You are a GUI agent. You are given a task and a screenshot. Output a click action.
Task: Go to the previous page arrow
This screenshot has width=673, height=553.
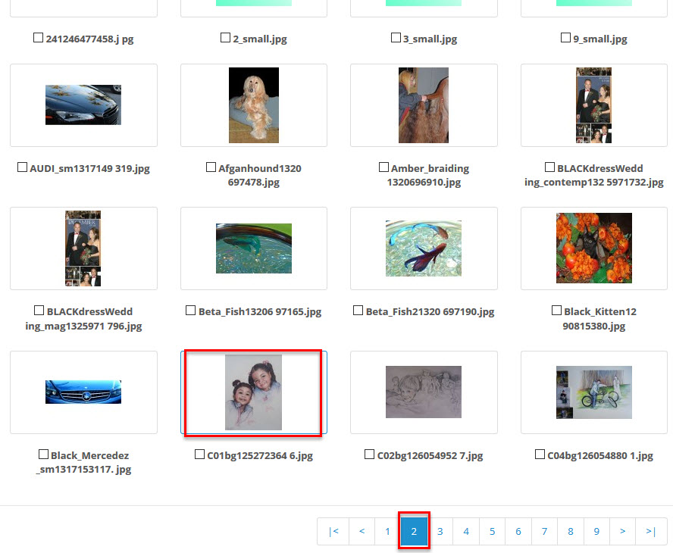click(x=362, y=532)
